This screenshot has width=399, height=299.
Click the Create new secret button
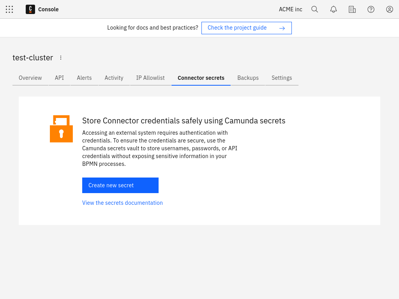(120, 185)
